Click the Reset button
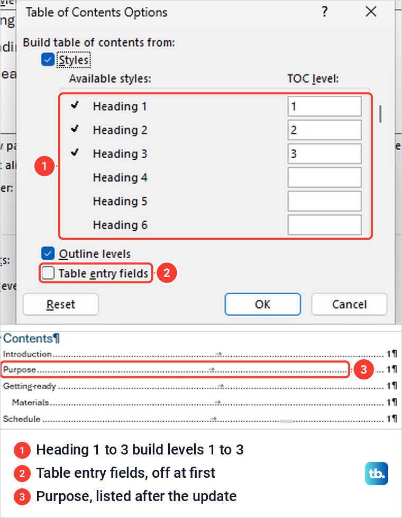 pos(61,304)
